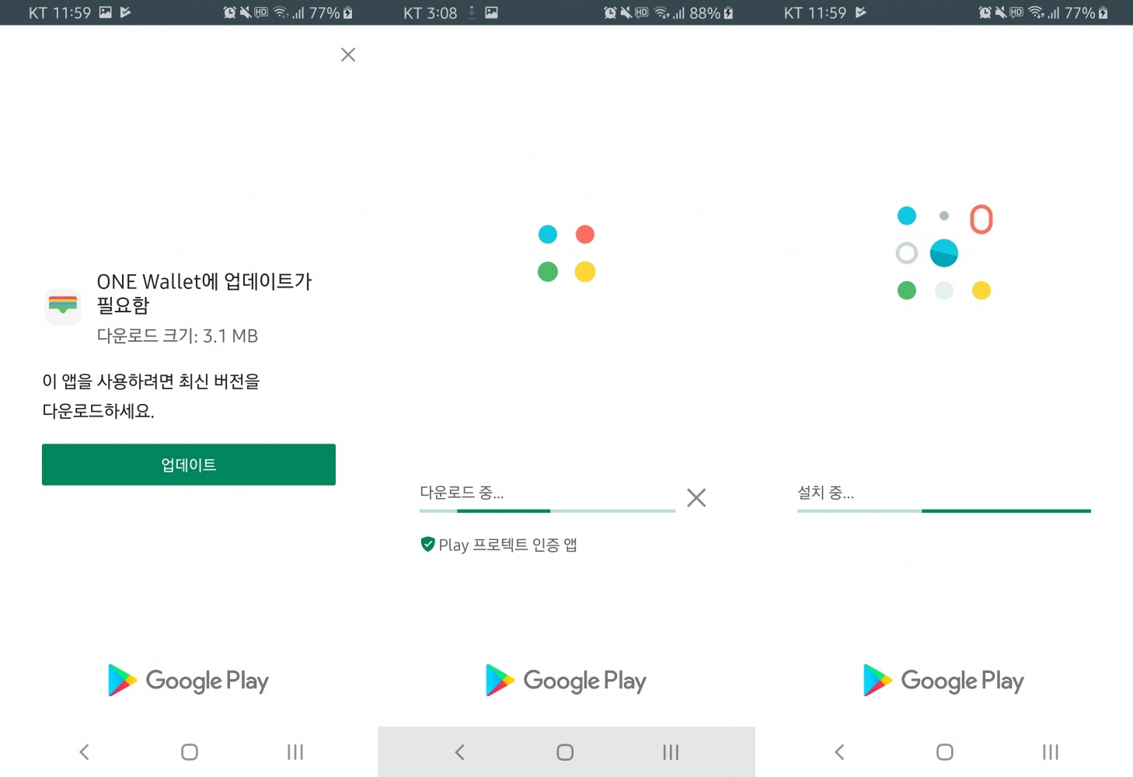The image size is (1133, 777).
Task: Tap the Google Play logo on the left screen
Action: pos(188,681)
